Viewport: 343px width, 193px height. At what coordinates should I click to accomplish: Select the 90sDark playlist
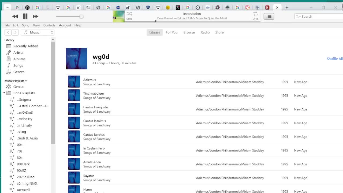click(x=23, y=164)
